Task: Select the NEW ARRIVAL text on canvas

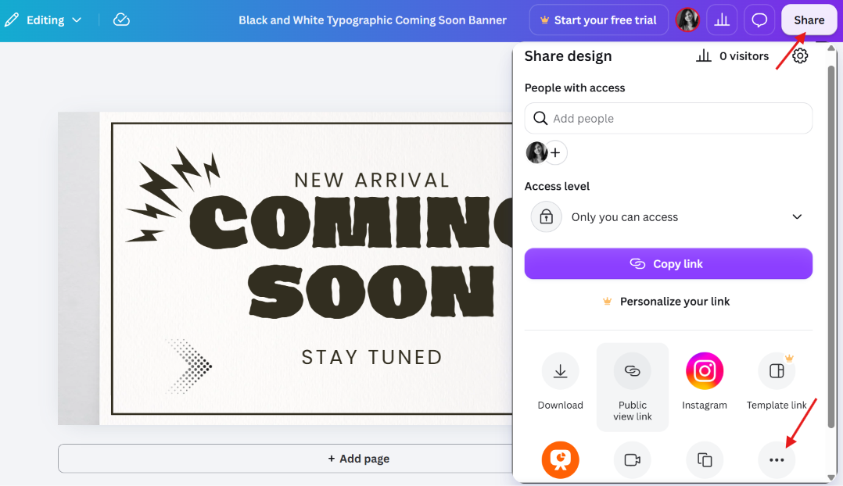Action: click(x=371, y=180)
